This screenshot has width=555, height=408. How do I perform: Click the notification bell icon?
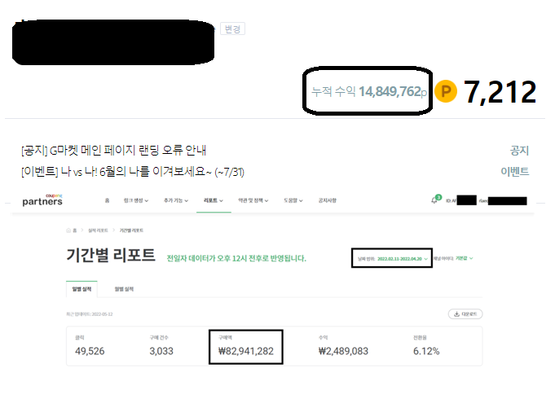click(x=434, y=200)
